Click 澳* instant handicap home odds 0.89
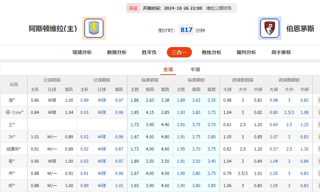The height and width of the screenshot is (192, 320). (84, 100)
